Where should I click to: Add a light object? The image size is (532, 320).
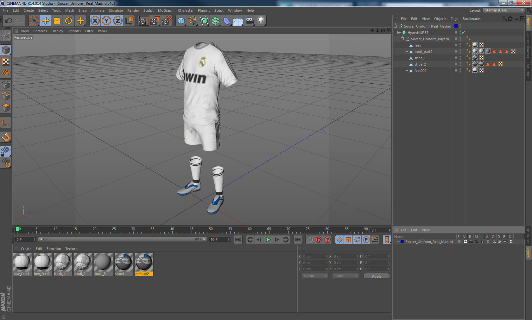point(261,21)
